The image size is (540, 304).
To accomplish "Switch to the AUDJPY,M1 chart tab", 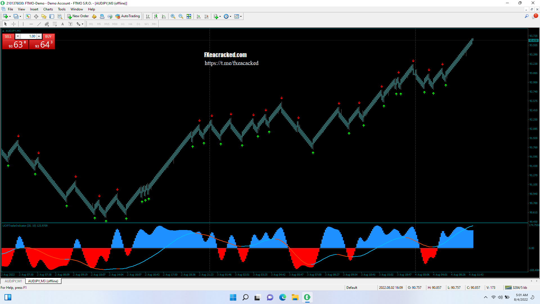I will tap(13, 281).
